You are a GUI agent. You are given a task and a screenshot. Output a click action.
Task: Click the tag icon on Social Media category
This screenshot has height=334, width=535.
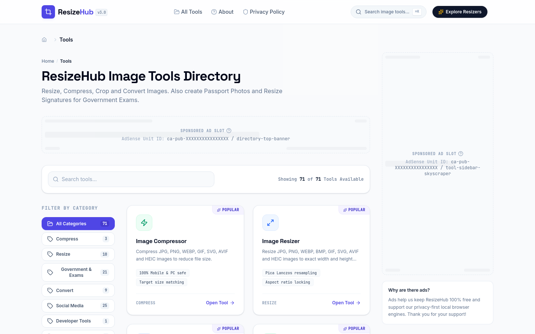coord(50,306)
